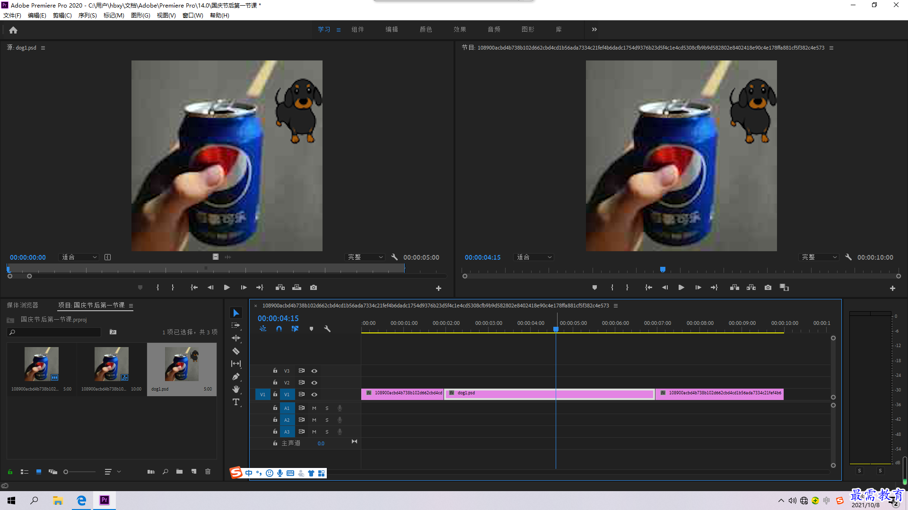Open the Comparison View in Program monitor
Screen dimensions: 908x510
(784, 288)
